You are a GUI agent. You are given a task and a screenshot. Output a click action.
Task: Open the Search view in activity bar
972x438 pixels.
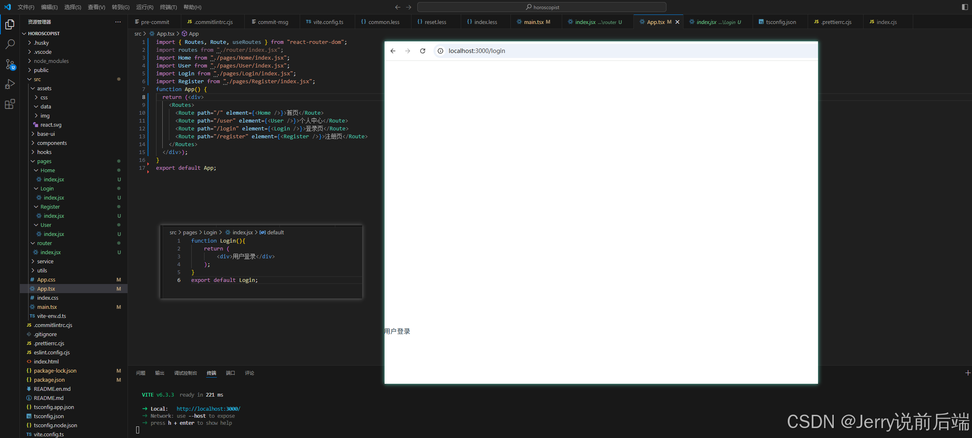(x=10, y=44)
